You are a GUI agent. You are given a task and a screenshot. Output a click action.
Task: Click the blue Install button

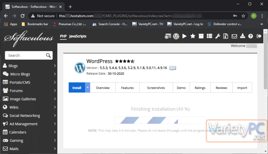[77, 88]
